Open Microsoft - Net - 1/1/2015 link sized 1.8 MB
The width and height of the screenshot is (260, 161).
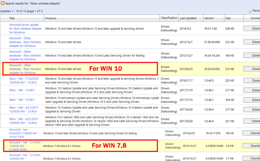pos(25,146)
